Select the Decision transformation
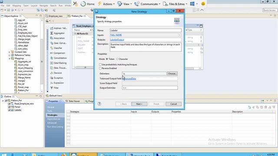This screenshot has width=278, height=156. (56, 73)
